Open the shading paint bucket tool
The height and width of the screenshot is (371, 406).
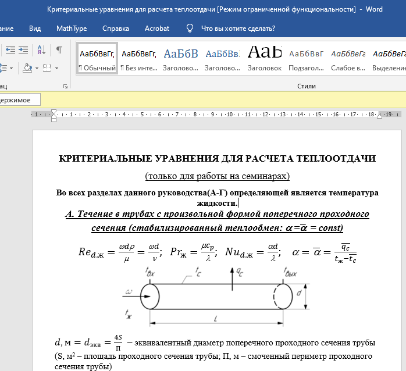tap(27, 69)
